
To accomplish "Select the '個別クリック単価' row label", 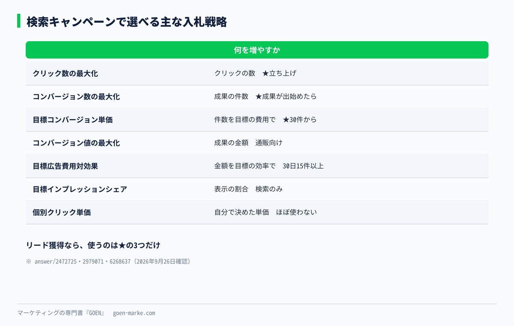I will [x=62, y=212].
